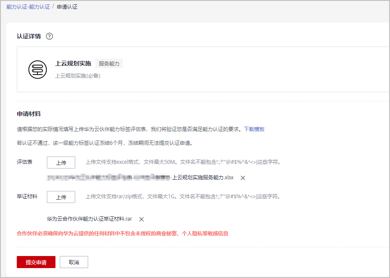This screenshot has width=390, height=278.
Task: Click the 举证材料 field label
Action: point(27,197)
